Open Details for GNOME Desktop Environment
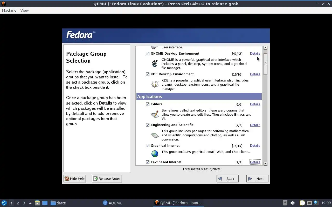The width and height of the screenshot is (332, 207). pyautogui.click(x=255, y=54)
